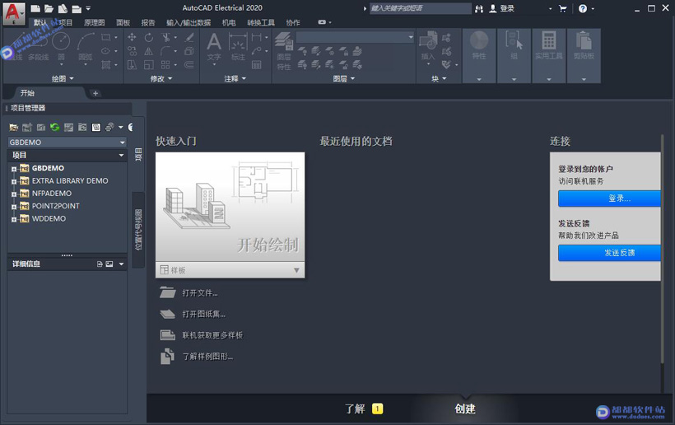
Task: Click the green Refresh icon in Project Manager
Action: pos(54,127)
